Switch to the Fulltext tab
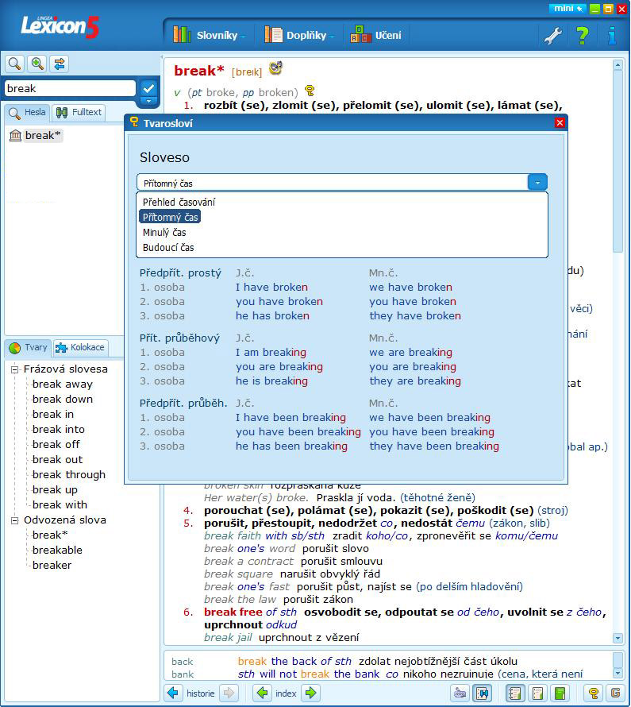Screen dimensions: 631x707 [79, 112]
